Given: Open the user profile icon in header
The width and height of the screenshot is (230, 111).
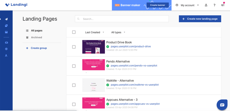Looking at the screenshot, I should pyautogui.click(x=206, y=5).
